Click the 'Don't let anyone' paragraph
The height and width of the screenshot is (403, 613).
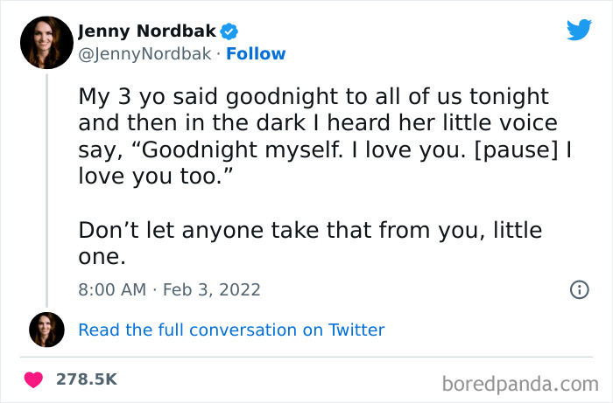[x=309, y=232]
